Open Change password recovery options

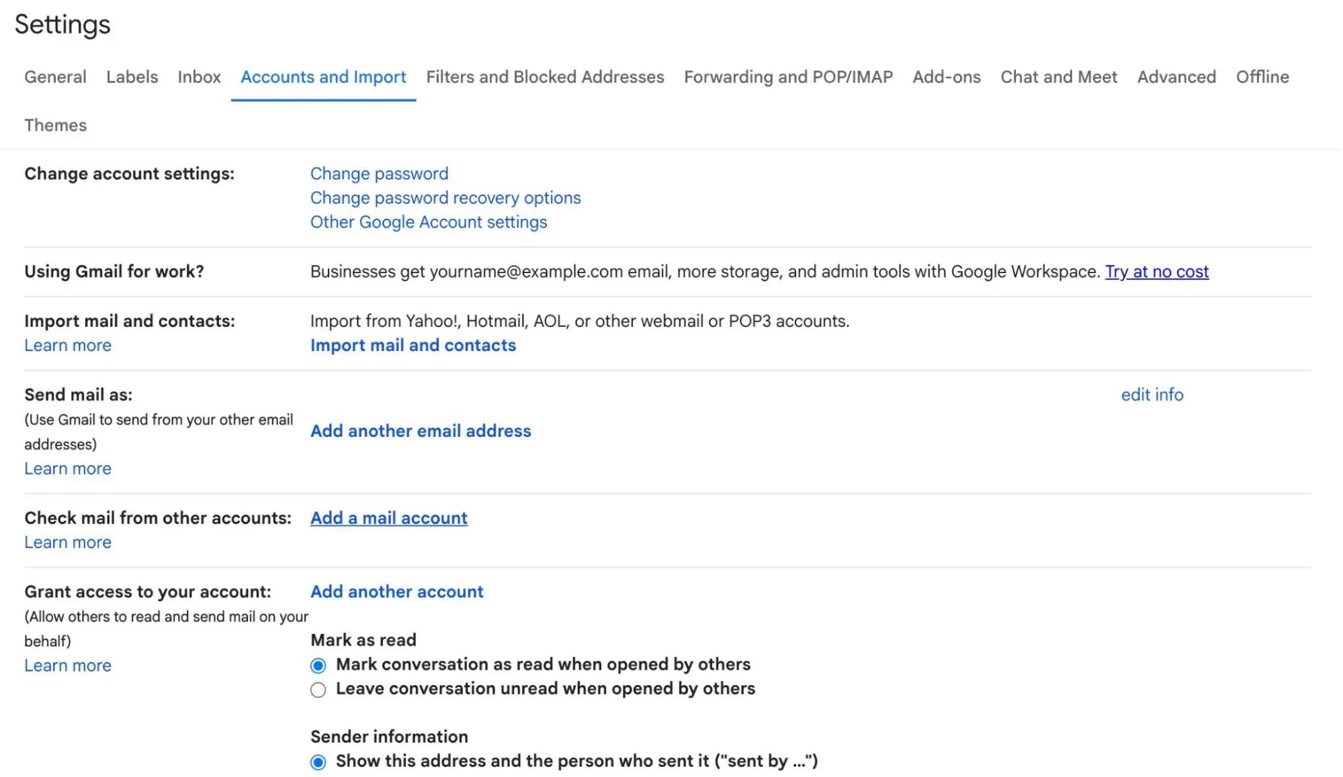pyautogui.click(x=445, y=197)
